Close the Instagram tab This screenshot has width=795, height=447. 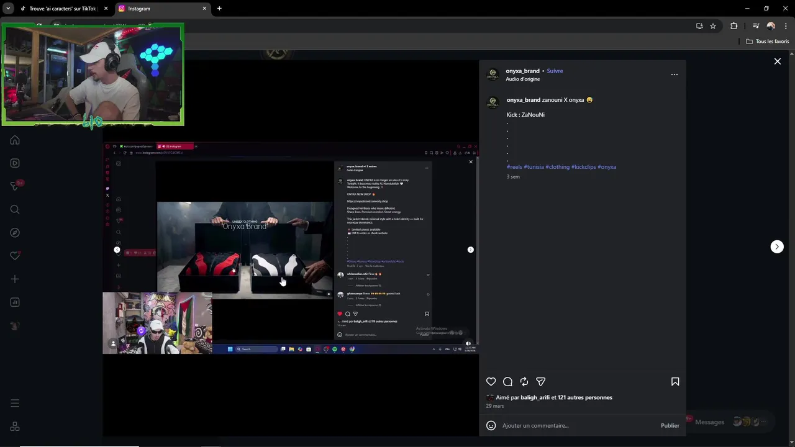tap(204, 9)
